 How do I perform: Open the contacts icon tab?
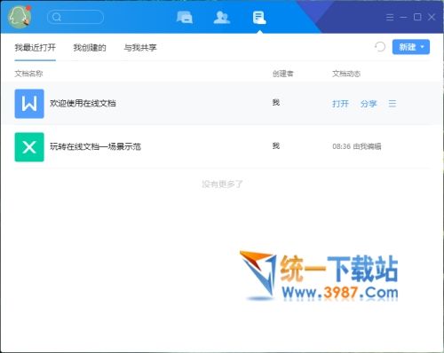coord(222,17)
